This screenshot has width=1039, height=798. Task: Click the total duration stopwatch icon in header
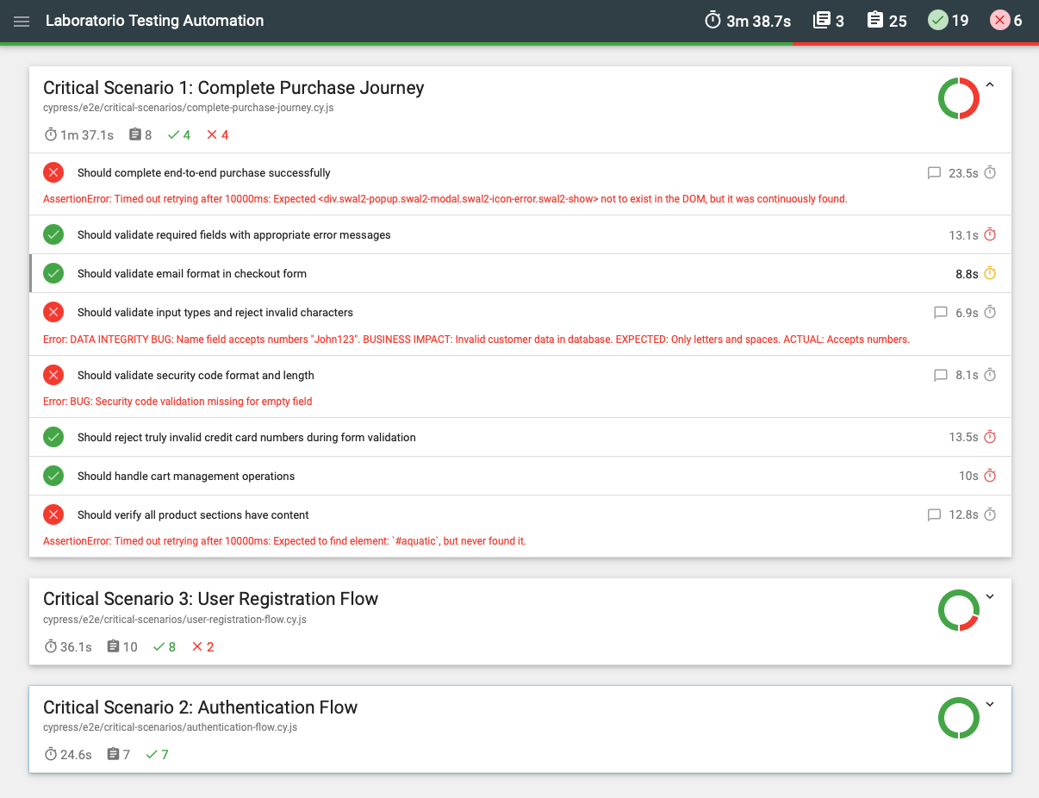tap(712, 20)
